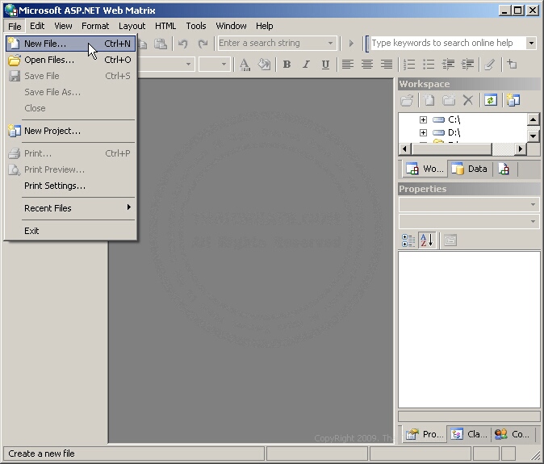
Task: Toggle italic formatting
Action: tap(306, 65)
